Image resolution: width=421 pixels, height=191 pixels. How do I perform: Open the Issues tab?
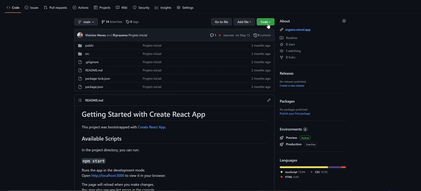click(x=31, y=7)
